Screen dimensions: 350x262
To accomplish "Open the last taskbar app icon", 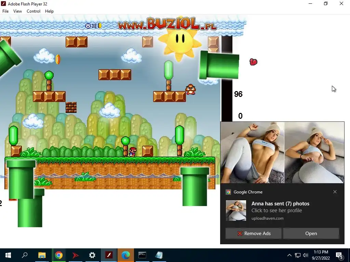I will 159,255.
